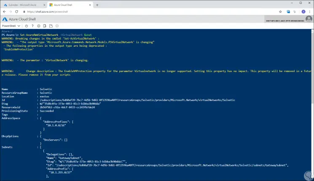Viewport: 314px width, 181px height.
Task: Open the editor curly braces icon
Action: coord(57,26)
